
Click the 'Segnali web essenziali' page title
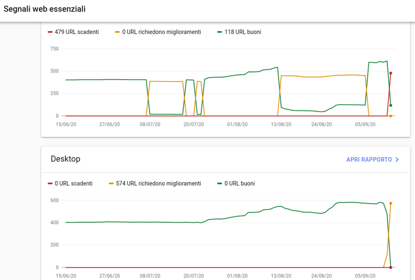(45, 9)
